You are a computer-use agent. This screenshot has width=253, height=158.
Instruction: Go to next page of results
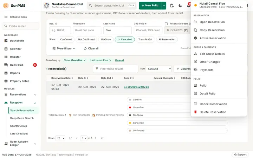point(96,138)
